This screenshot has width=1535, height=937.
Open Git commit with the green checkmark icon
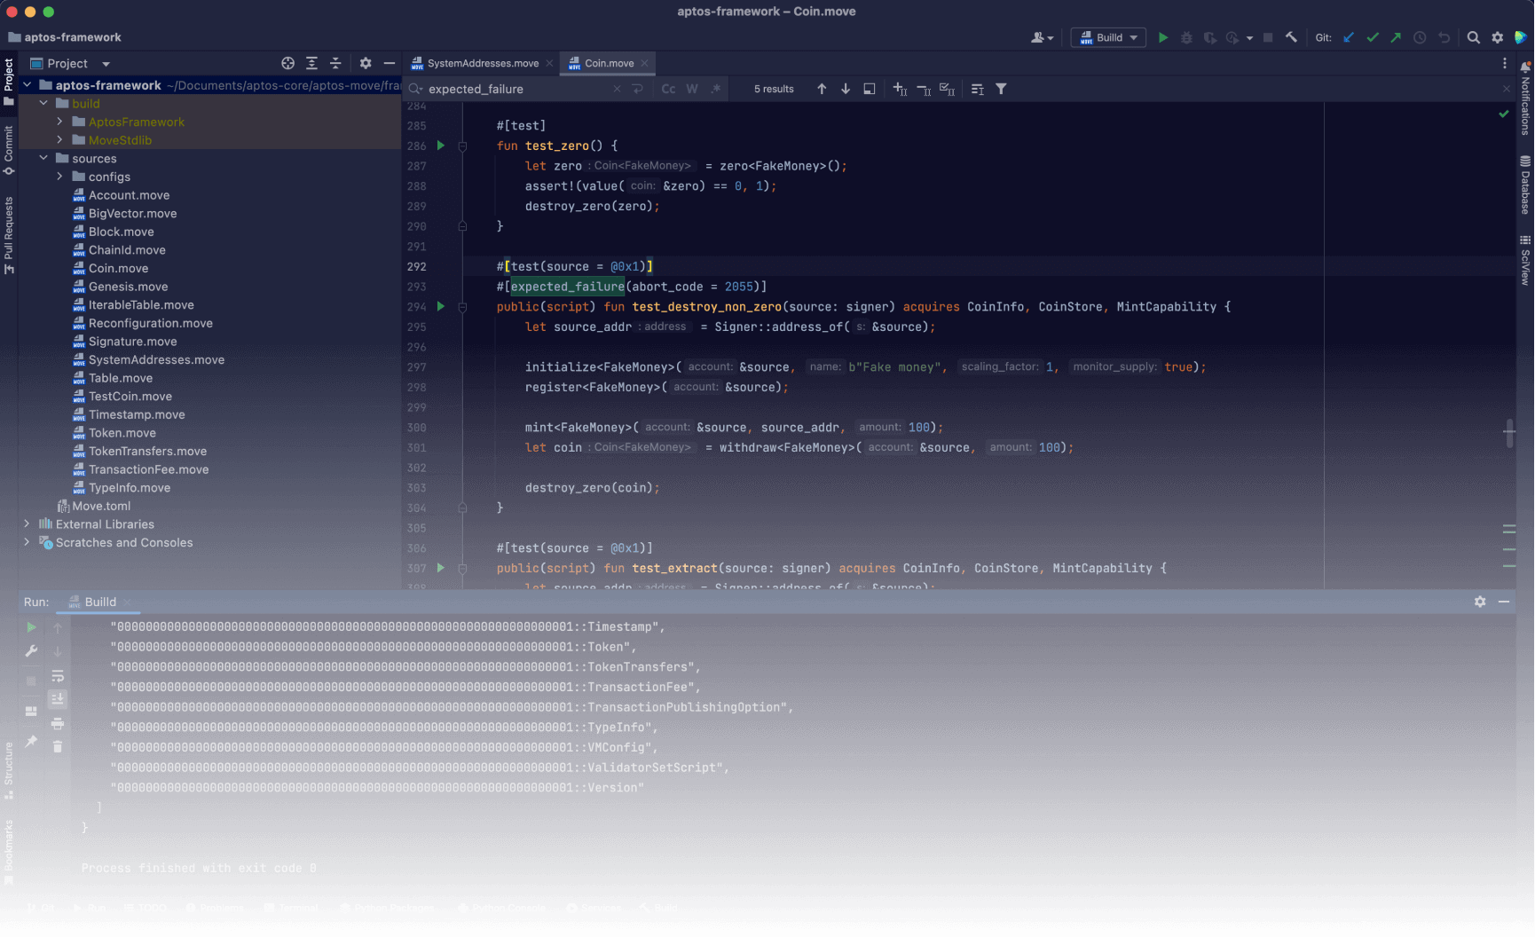[1372, 37]
